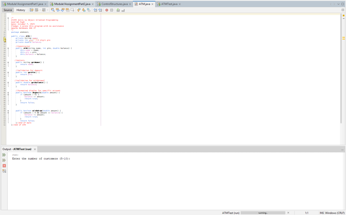The image size is (346, 215).
Task: Open the Output settings wrench icon
Action: (x=4, y=171)
